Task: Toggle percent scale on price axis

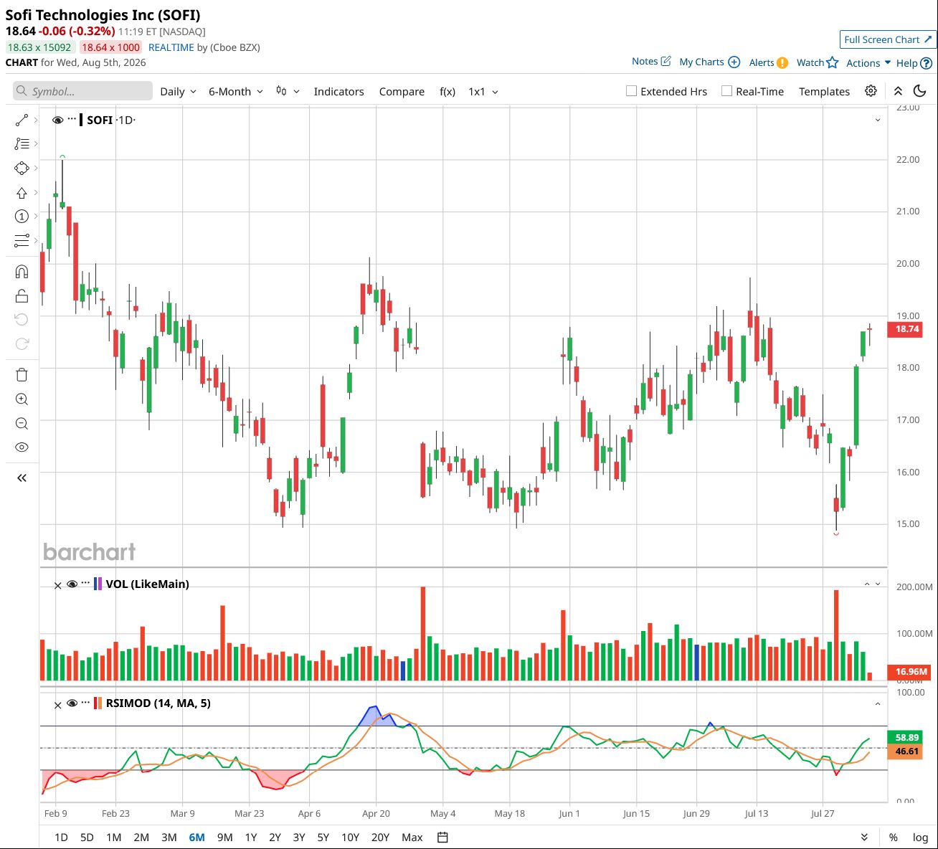Action: coord(894,838)
